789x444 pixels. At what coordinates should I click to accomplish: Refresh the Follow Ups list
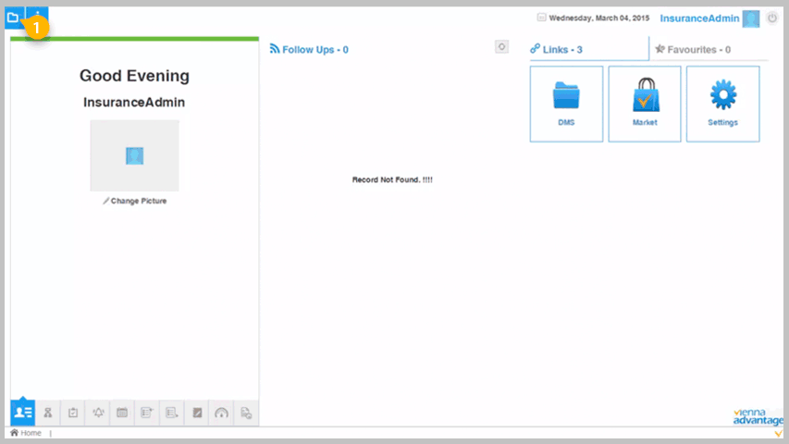coord(501,47)
